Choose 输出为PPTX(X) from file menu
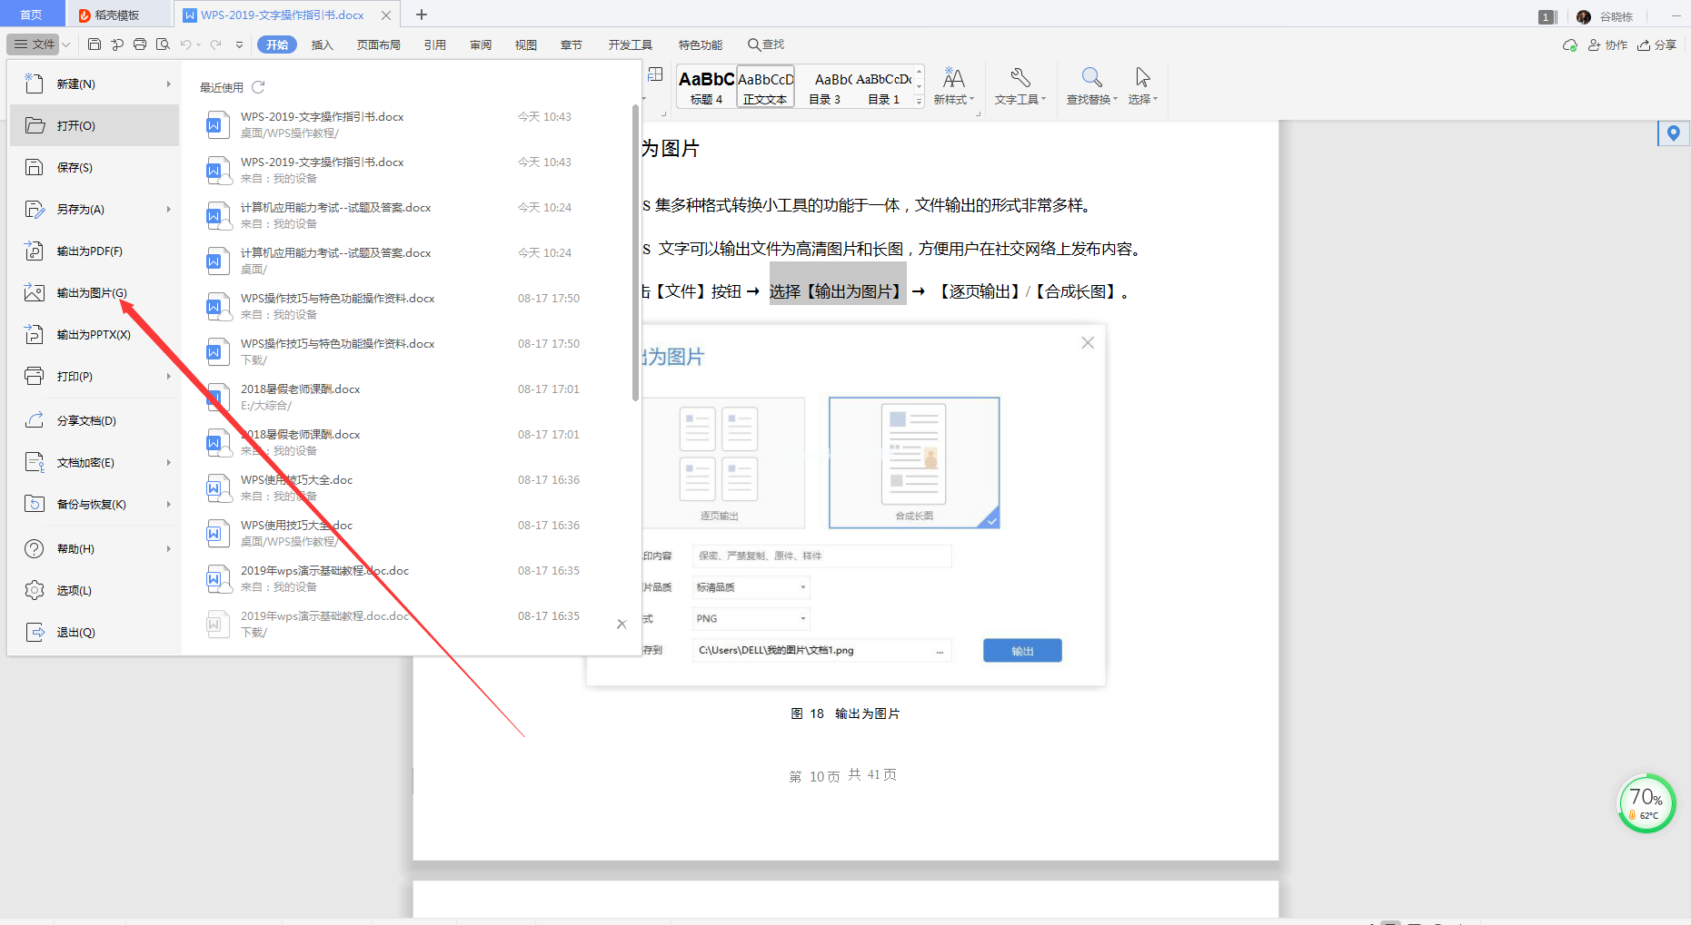 point(94,334)
